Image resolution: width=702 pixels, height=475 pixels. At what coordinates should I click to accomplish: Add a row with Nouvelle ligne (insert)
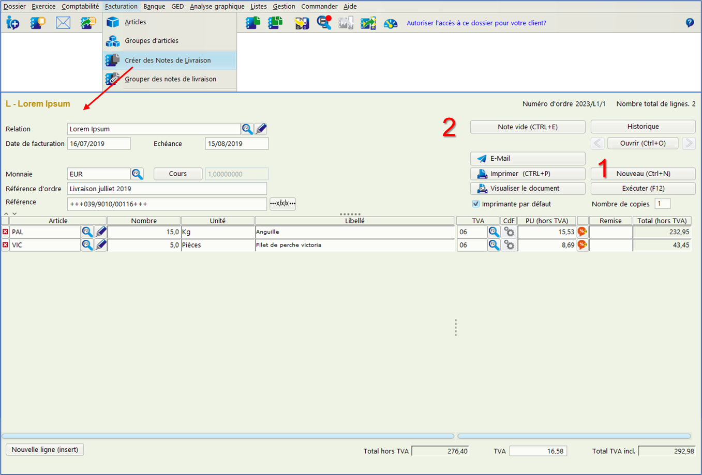[45, 450]
